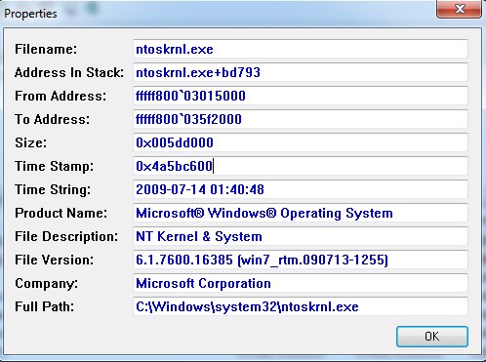This screenshot has height=362, width=486.
Task: Click the Product Name: label
Action: point(61,213)
